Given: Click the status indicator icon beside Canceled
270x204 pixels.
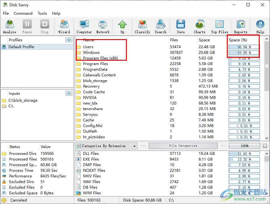Looking at the screenshot, I should (x=4, y=200).
